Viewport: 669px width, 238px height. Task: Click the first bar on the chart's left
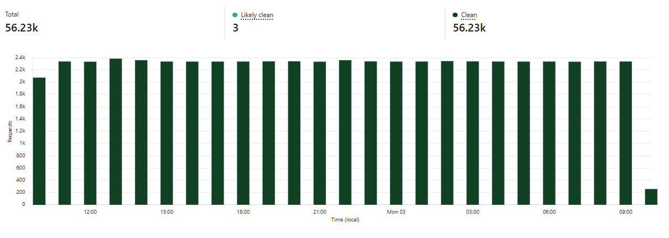tap(39, 141)
